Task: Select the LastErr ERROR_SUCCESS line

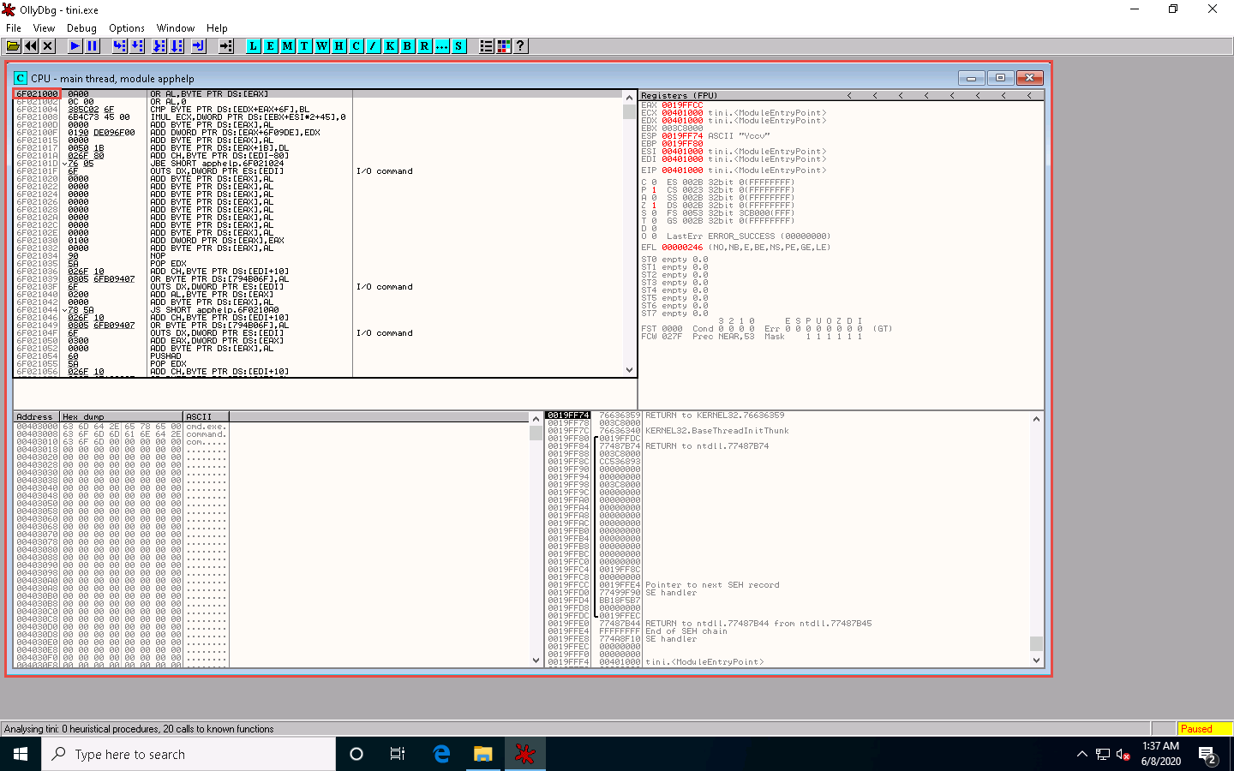Action: click(x=748, y=236)
